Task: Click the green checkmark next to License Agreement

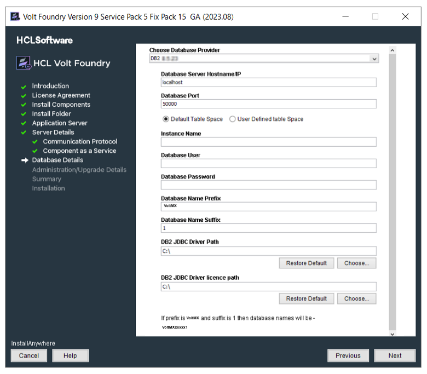Action: 24,96
